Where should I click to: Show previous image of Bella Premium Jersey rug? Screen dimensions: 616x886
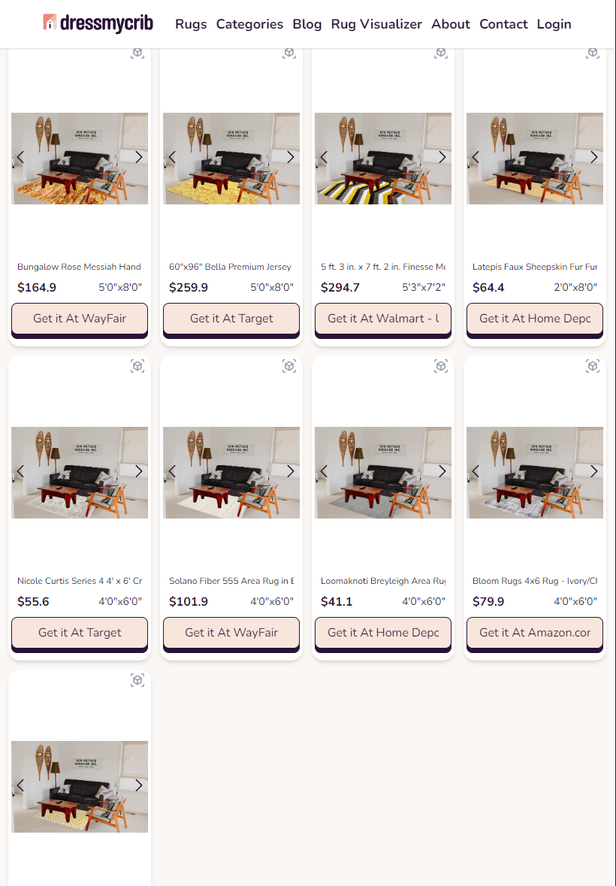[171, 157]
